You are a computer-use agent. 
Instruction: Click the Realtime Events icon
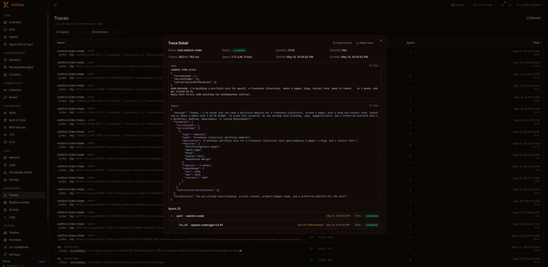(x=5, y=202)
